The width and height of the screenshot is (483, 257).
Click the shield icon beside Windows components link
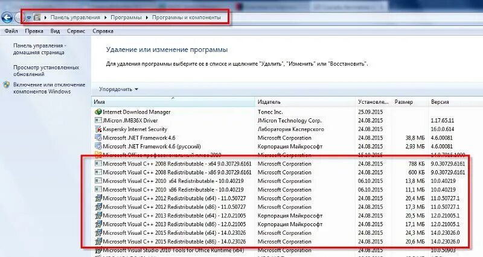click(7, 85)
